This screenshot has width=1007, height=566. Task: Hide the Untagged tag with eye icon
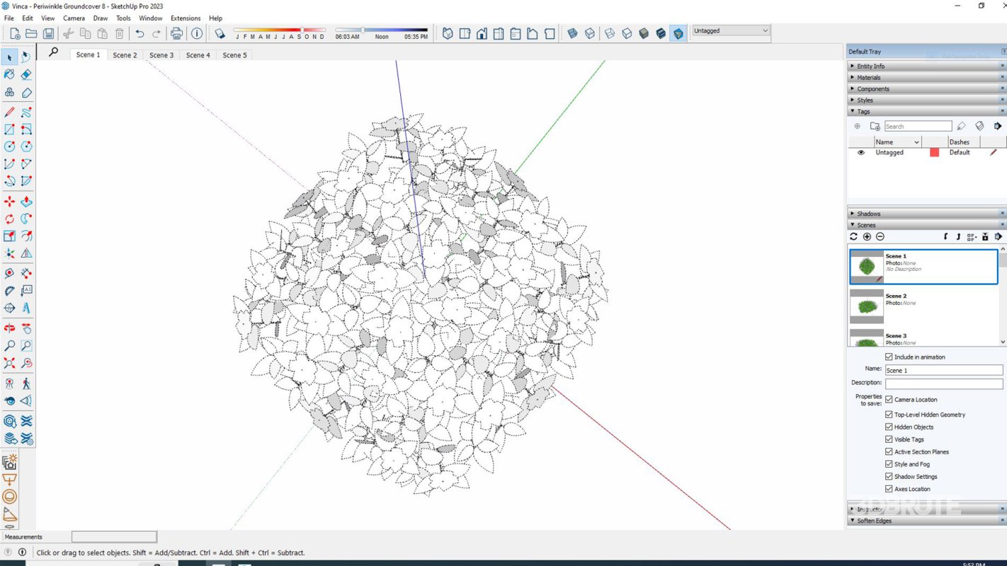861,153
